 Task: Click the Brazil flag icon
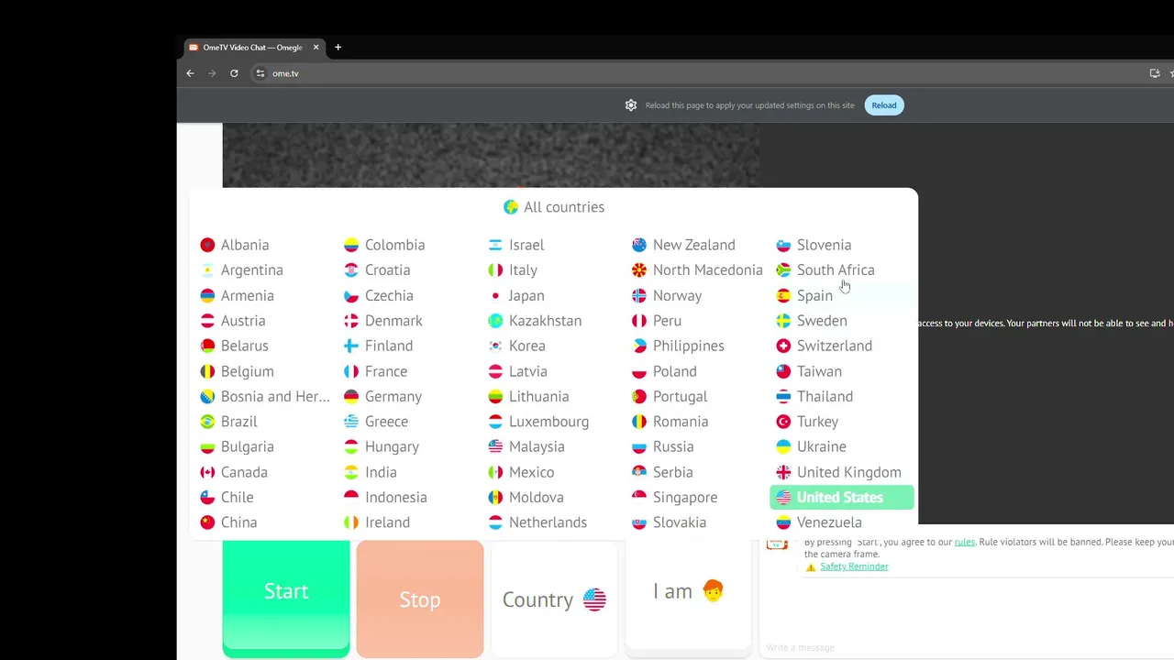[x=207, y=422]
